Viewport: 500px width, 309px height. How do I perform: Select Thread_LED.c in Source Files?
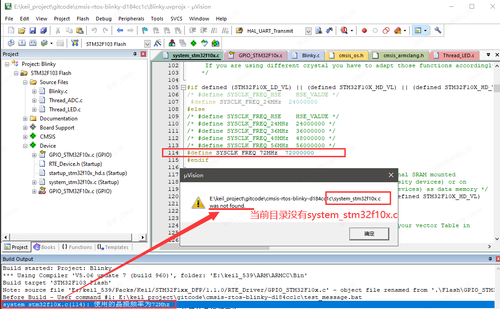(x=65, y=110)
